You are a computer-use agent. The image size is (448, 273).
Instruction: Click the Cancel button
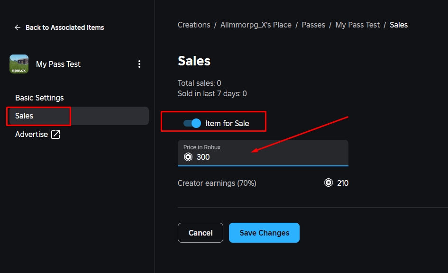pyautogui.click(x=200, y=233)
